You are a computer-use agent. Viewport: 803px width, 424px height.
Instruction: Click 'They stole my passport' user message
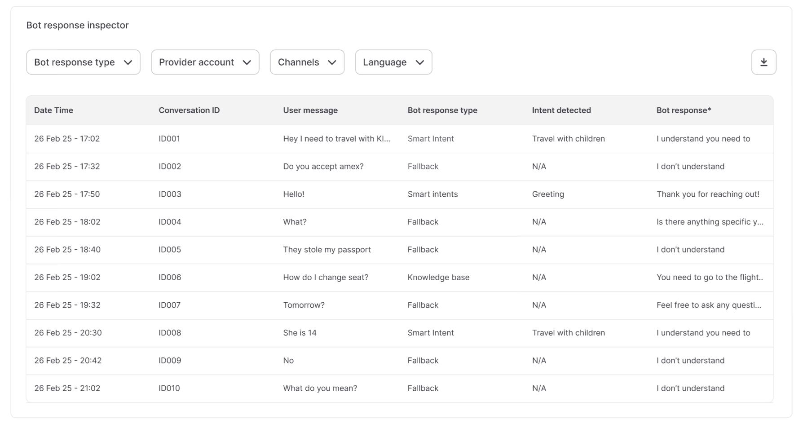[x=327, y=250]
